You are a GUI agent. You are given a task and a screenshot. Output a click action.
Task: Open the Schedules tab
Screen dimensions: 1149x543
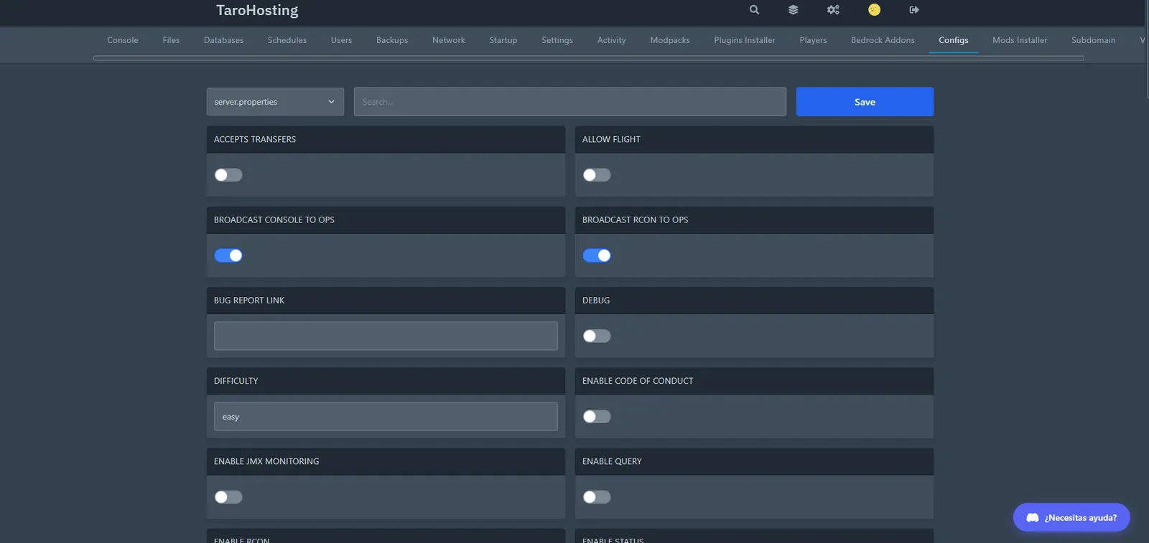pos(287,40)
